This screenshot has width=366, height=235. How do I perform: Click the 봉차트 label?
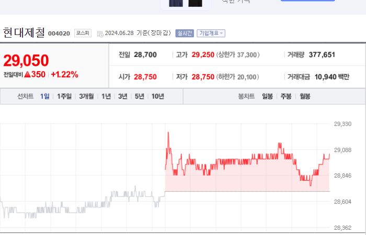(246, 96)
